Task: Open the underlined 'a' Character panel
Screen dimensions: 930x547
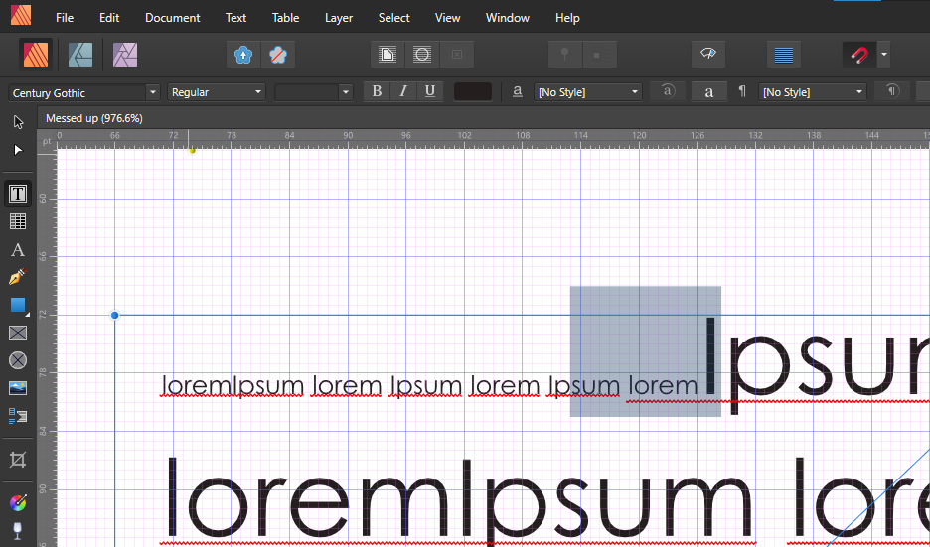Action: (x=518, y=92)
